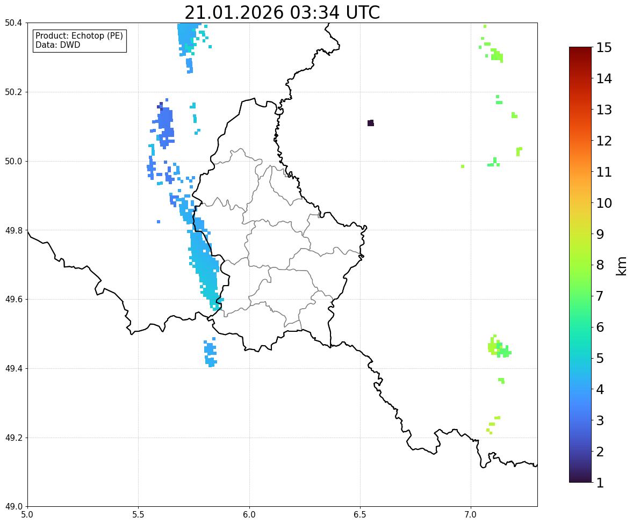Screen dimensions: 633x524
Task: Click latitude axis label 50.0
Action: (x=13, y=162)
